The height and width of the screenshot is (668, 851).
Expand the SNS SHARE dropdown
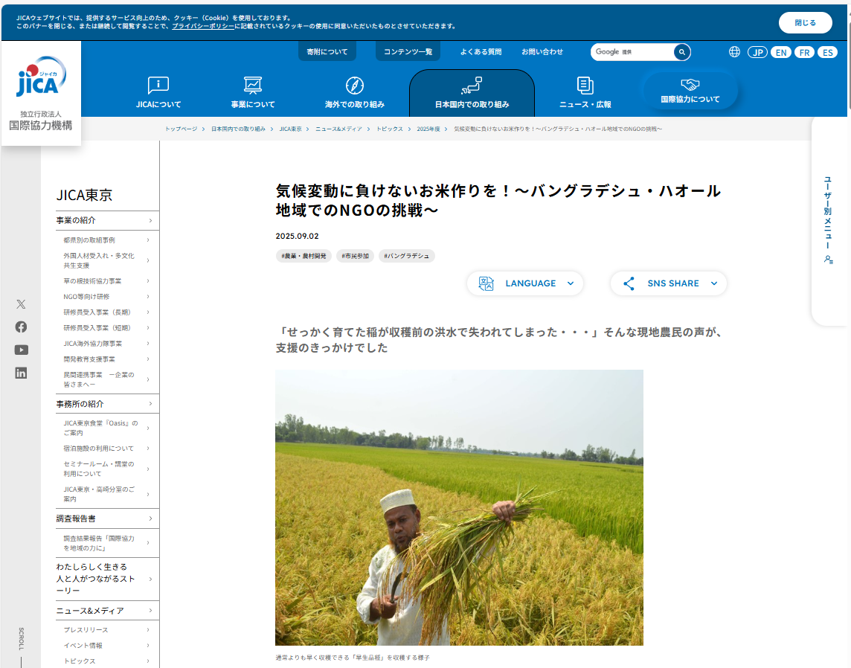[x=669, y=283]
